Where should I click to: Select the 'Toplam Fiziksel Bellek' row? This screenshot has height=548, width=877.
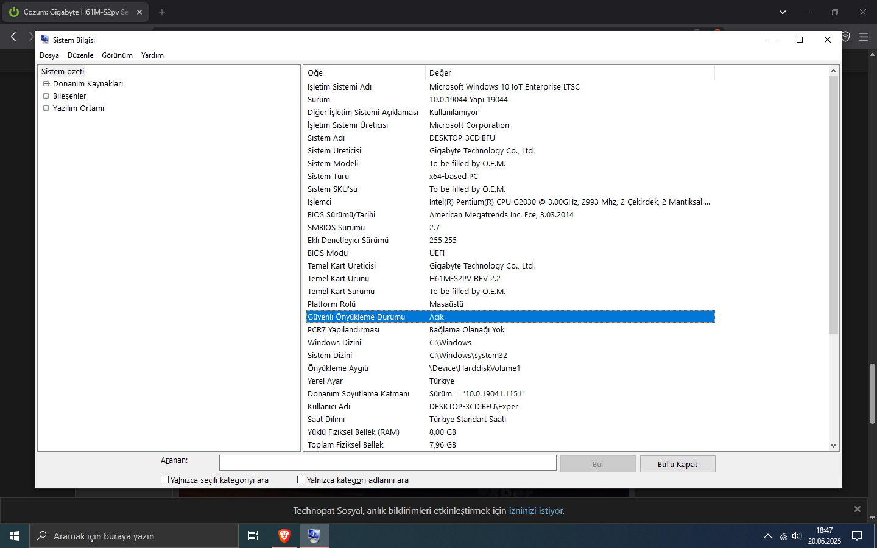coord(510,444)
